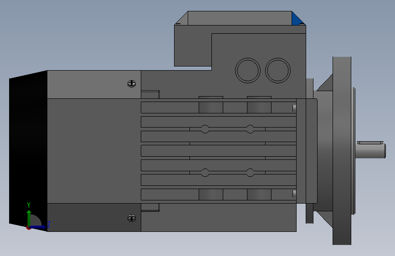
Task: Select the lower-right round hole between cooling fins
Action: pyautogui.click(x=250, y=173)
